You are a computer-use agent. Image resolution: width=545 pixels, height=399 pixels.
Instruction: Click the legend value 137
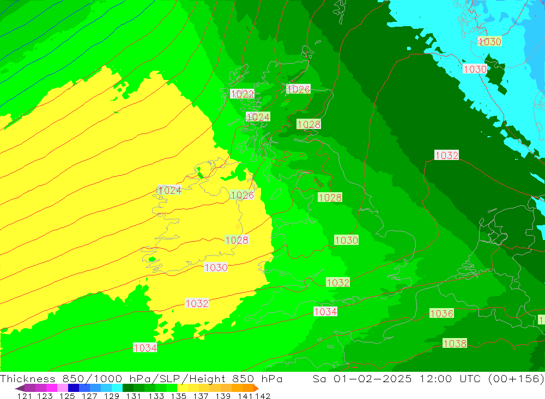pyautogui.click(x=201, y=396)
